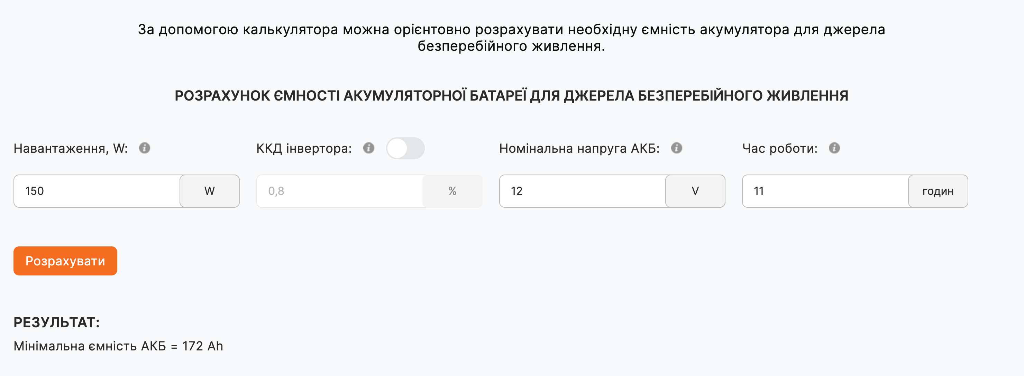Select the Час роботи input with 11

pos(825,191)
